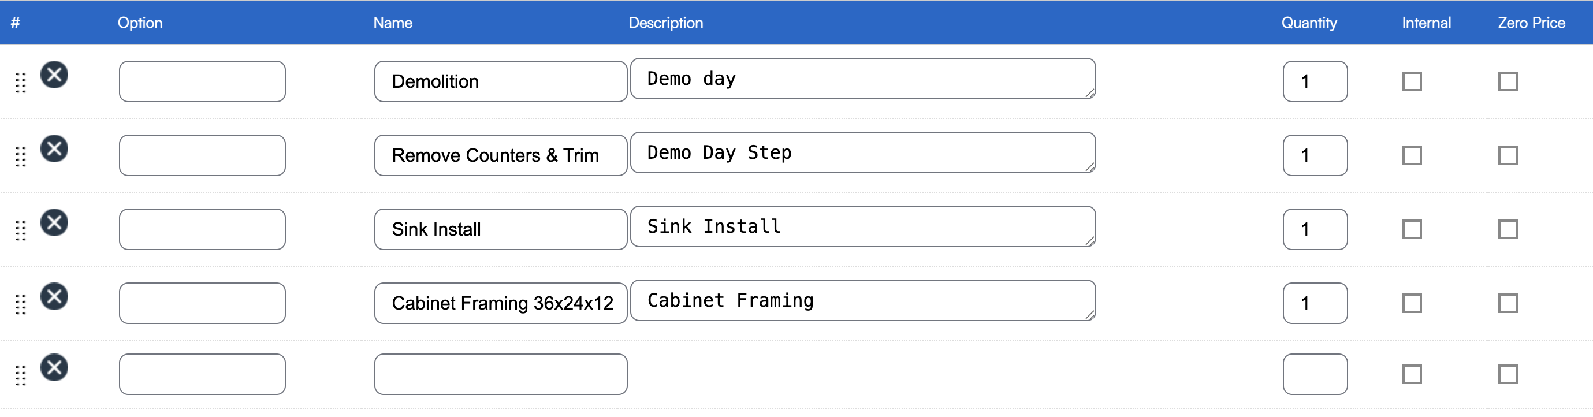Delete the Remove Counters & Trim row
This screenshot has width=1593, height=417.
[x=54, y=148]
